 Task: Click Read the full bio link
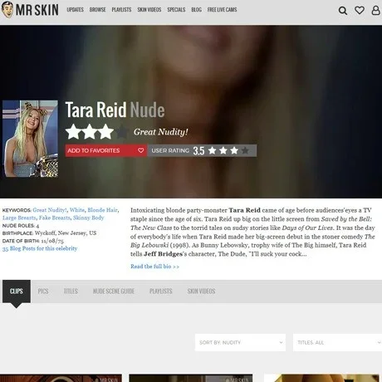pyautogui.click(x=154, y=267)
